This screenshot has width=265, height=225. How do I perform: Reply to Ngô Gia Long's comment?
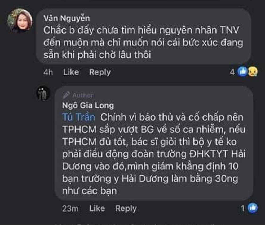[x=126, y=209]
